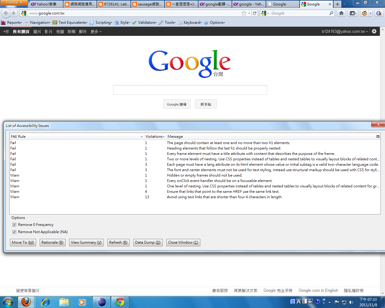The height and width of the screenshot is (308, 385).
Task: Open the Google.com in English link
Action: click(318, 291)
